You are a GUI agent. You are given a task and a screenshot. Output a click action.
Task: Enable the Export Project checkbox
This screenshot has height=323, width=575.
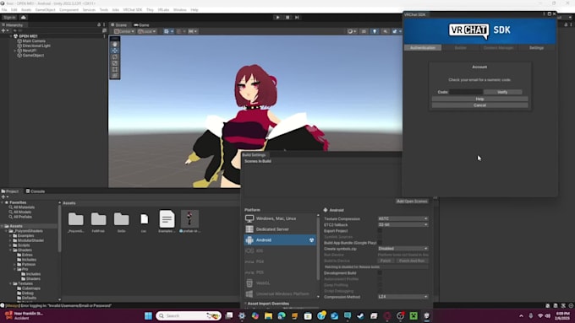point(380,231)
